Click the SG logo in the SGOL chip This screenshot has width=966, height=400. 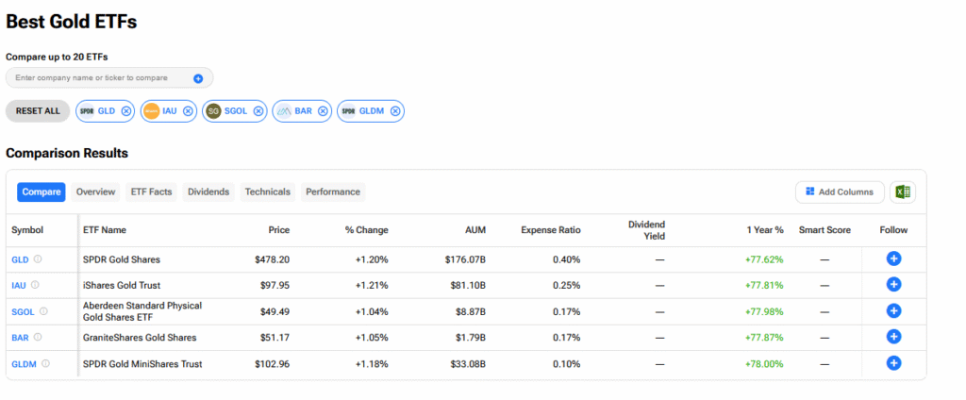[x=213, y=111]
